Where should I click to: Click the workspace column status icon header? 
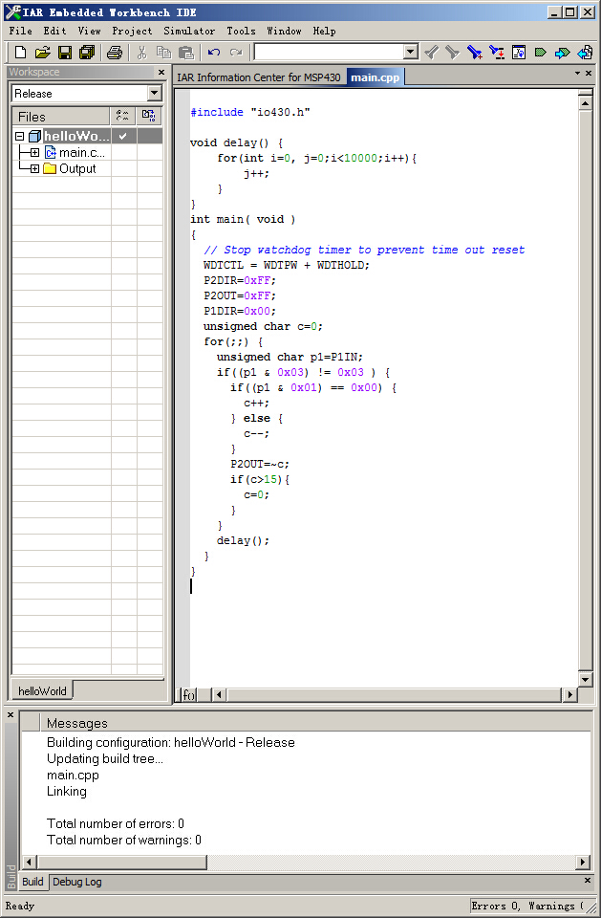click(x=122, y=116)
